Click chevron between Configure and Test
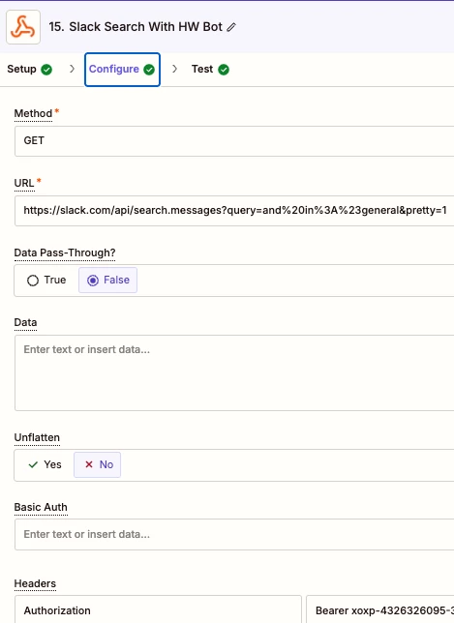This screenshot has width=454, height=623. (174, 69)
